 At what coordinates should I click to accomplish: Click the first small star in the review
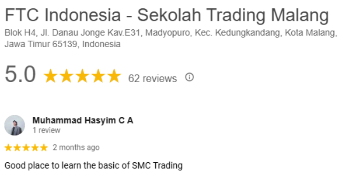[9, 147]
